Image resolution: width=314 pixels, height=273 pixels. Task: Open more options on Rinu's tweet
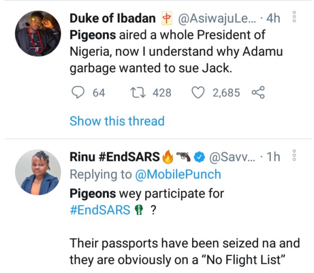(294, 155)
